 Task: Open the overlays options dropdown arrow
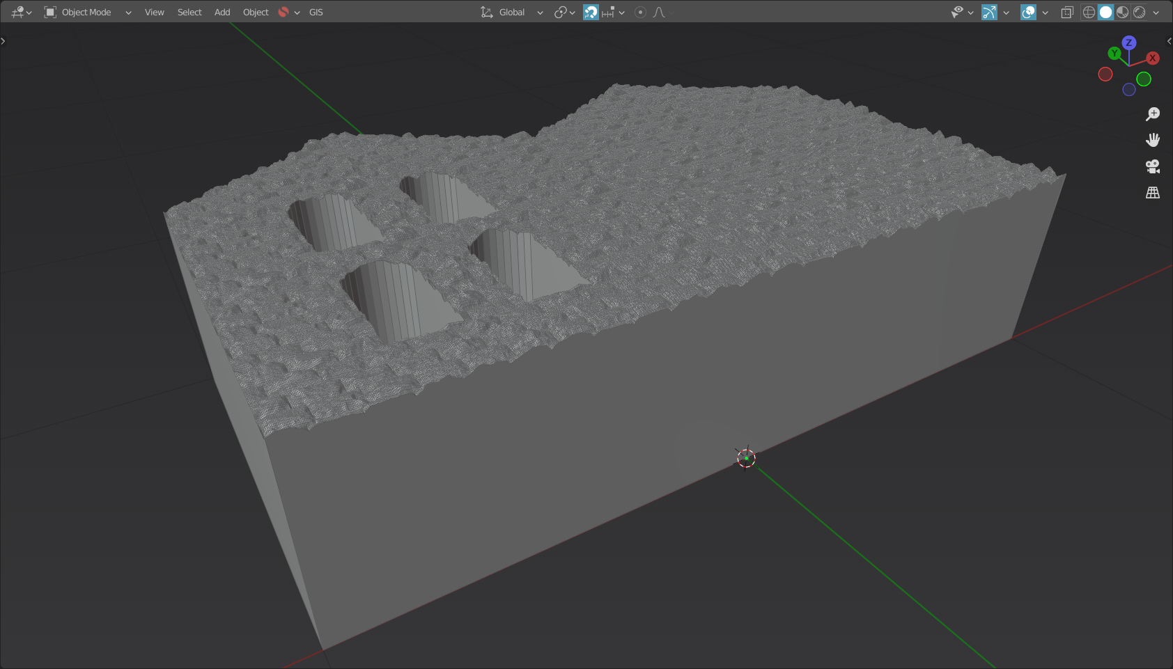click(x=1045, y=12)
